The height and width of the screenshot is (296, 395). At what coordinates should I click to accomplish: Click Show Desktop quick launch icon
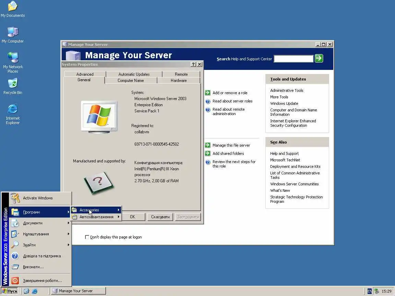click(26, 291)
